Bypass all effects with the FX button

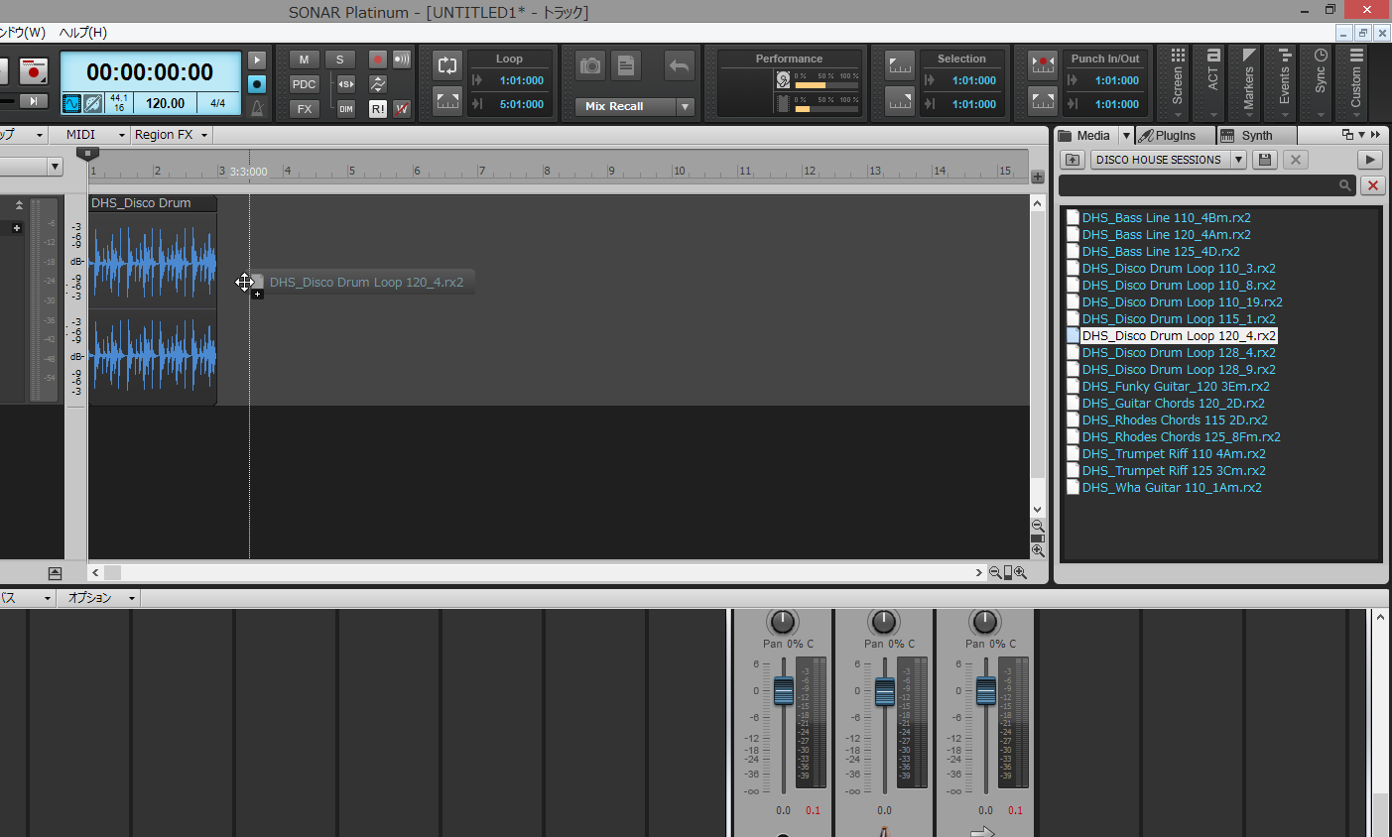click(x=304, y=109)
